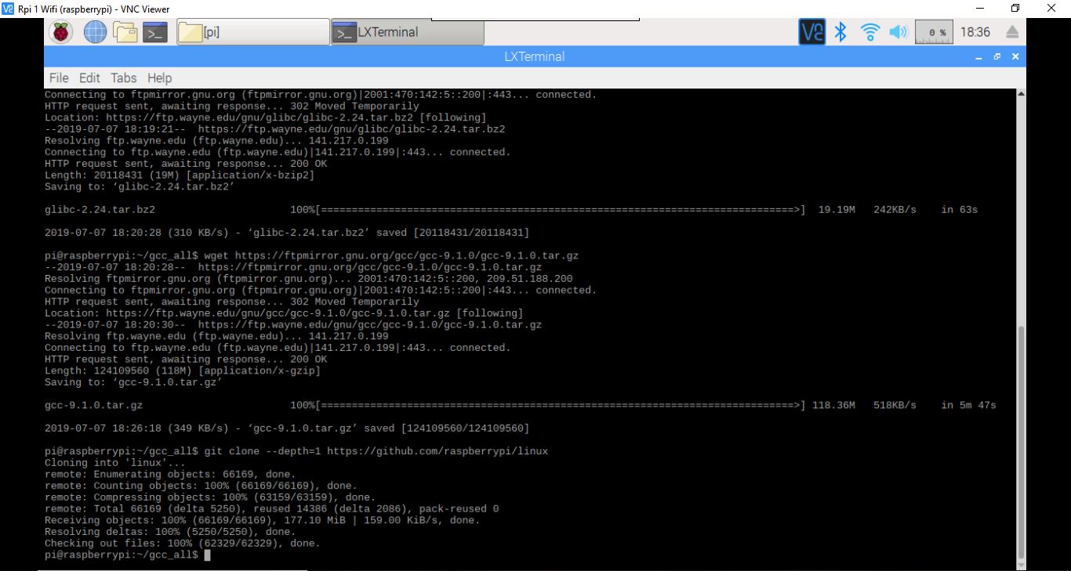1071x571 pixels.
Task: Click the VNC Server tray icon
Action: click(812, 32)
